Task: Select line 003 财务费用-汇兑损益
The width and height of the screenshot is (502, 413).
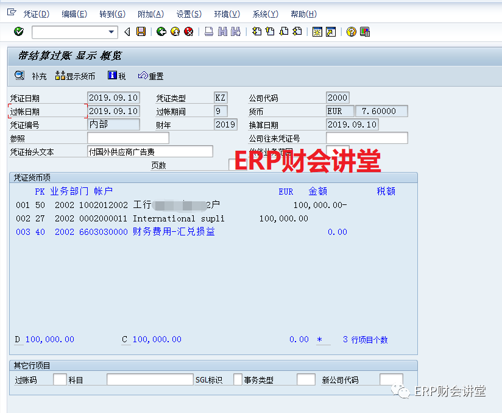Action: tap(173, 232)
